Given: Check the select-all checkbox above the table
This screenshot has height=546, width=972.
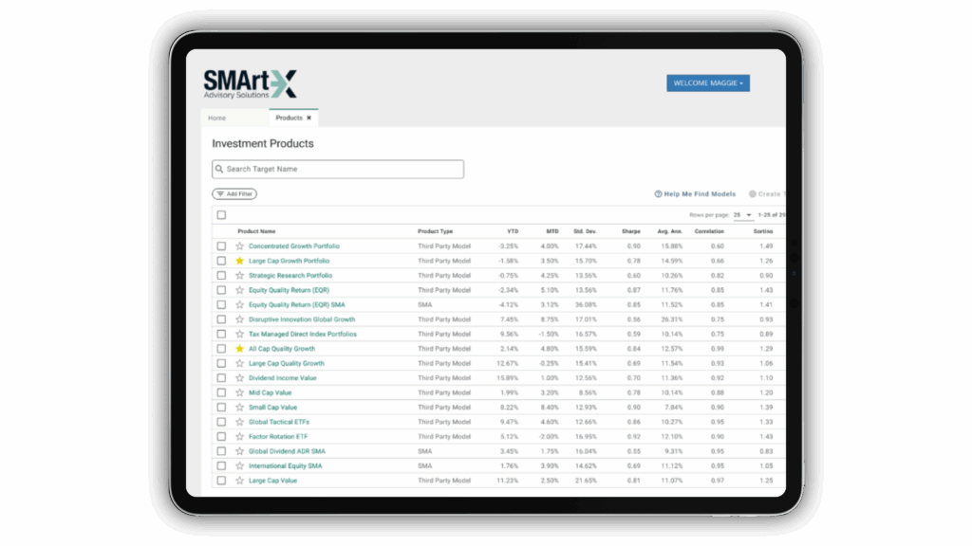Looking at the screenshot, I should [221, 214].
